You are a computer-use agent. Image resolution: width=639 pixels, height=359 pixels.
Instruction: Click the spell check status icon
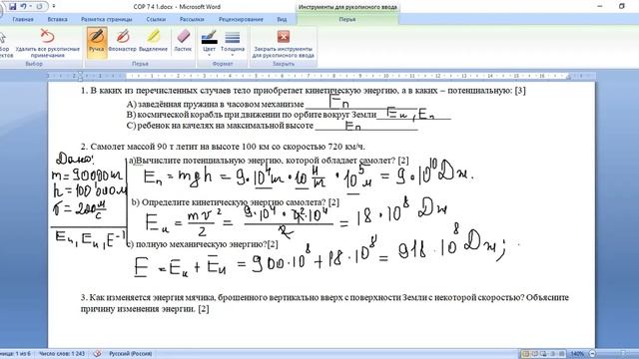97,353
